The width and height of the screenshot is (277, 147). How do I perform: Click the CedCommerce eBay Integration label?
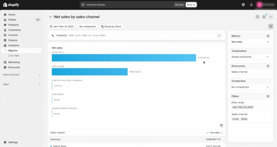pyautogui.click(x=67, y=80)
